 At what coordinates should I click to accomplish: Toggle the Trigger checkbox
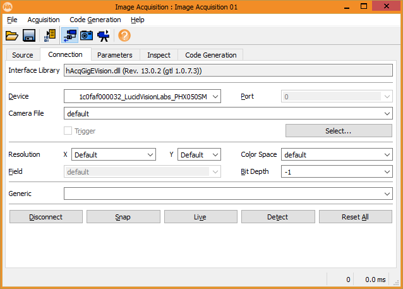(x=68, y=131)
